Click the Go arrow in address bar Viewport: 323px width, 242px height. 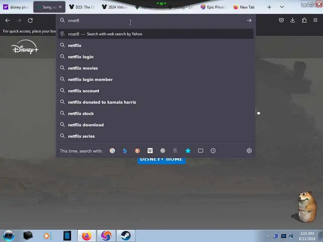pos(249,20)
